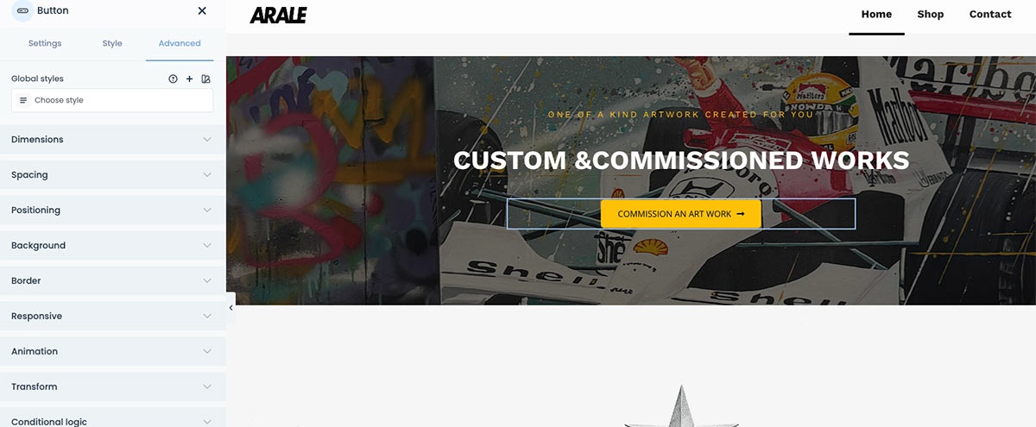1036x427 pixels.
Task: Add a new global style with plus icon
Action: pos(189,78)
